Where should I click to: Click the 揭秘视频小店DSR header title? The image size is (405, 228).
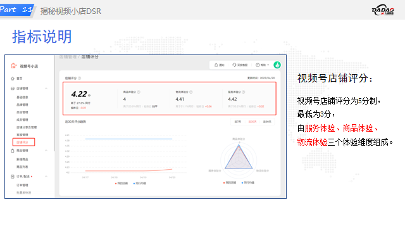70,11
